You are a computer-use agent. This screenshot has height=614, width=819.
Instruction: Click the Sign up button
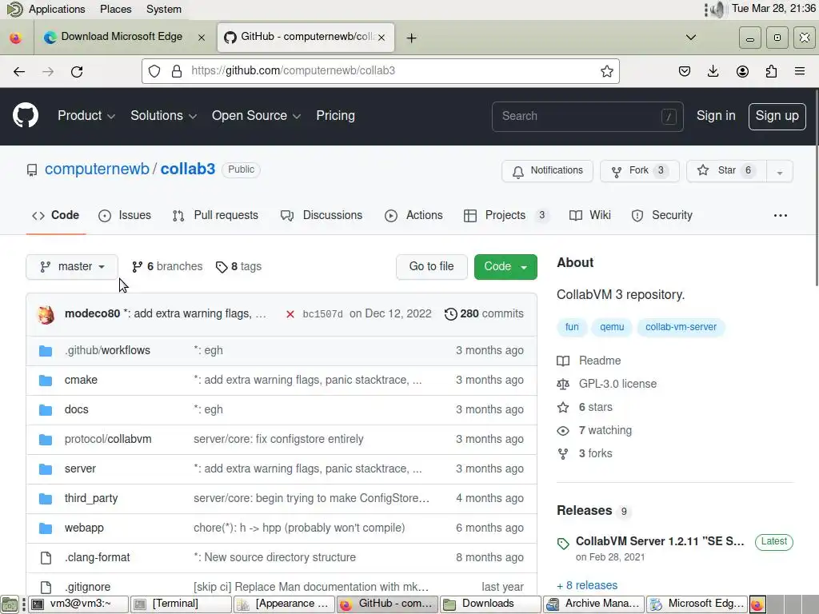click(777, 117)
